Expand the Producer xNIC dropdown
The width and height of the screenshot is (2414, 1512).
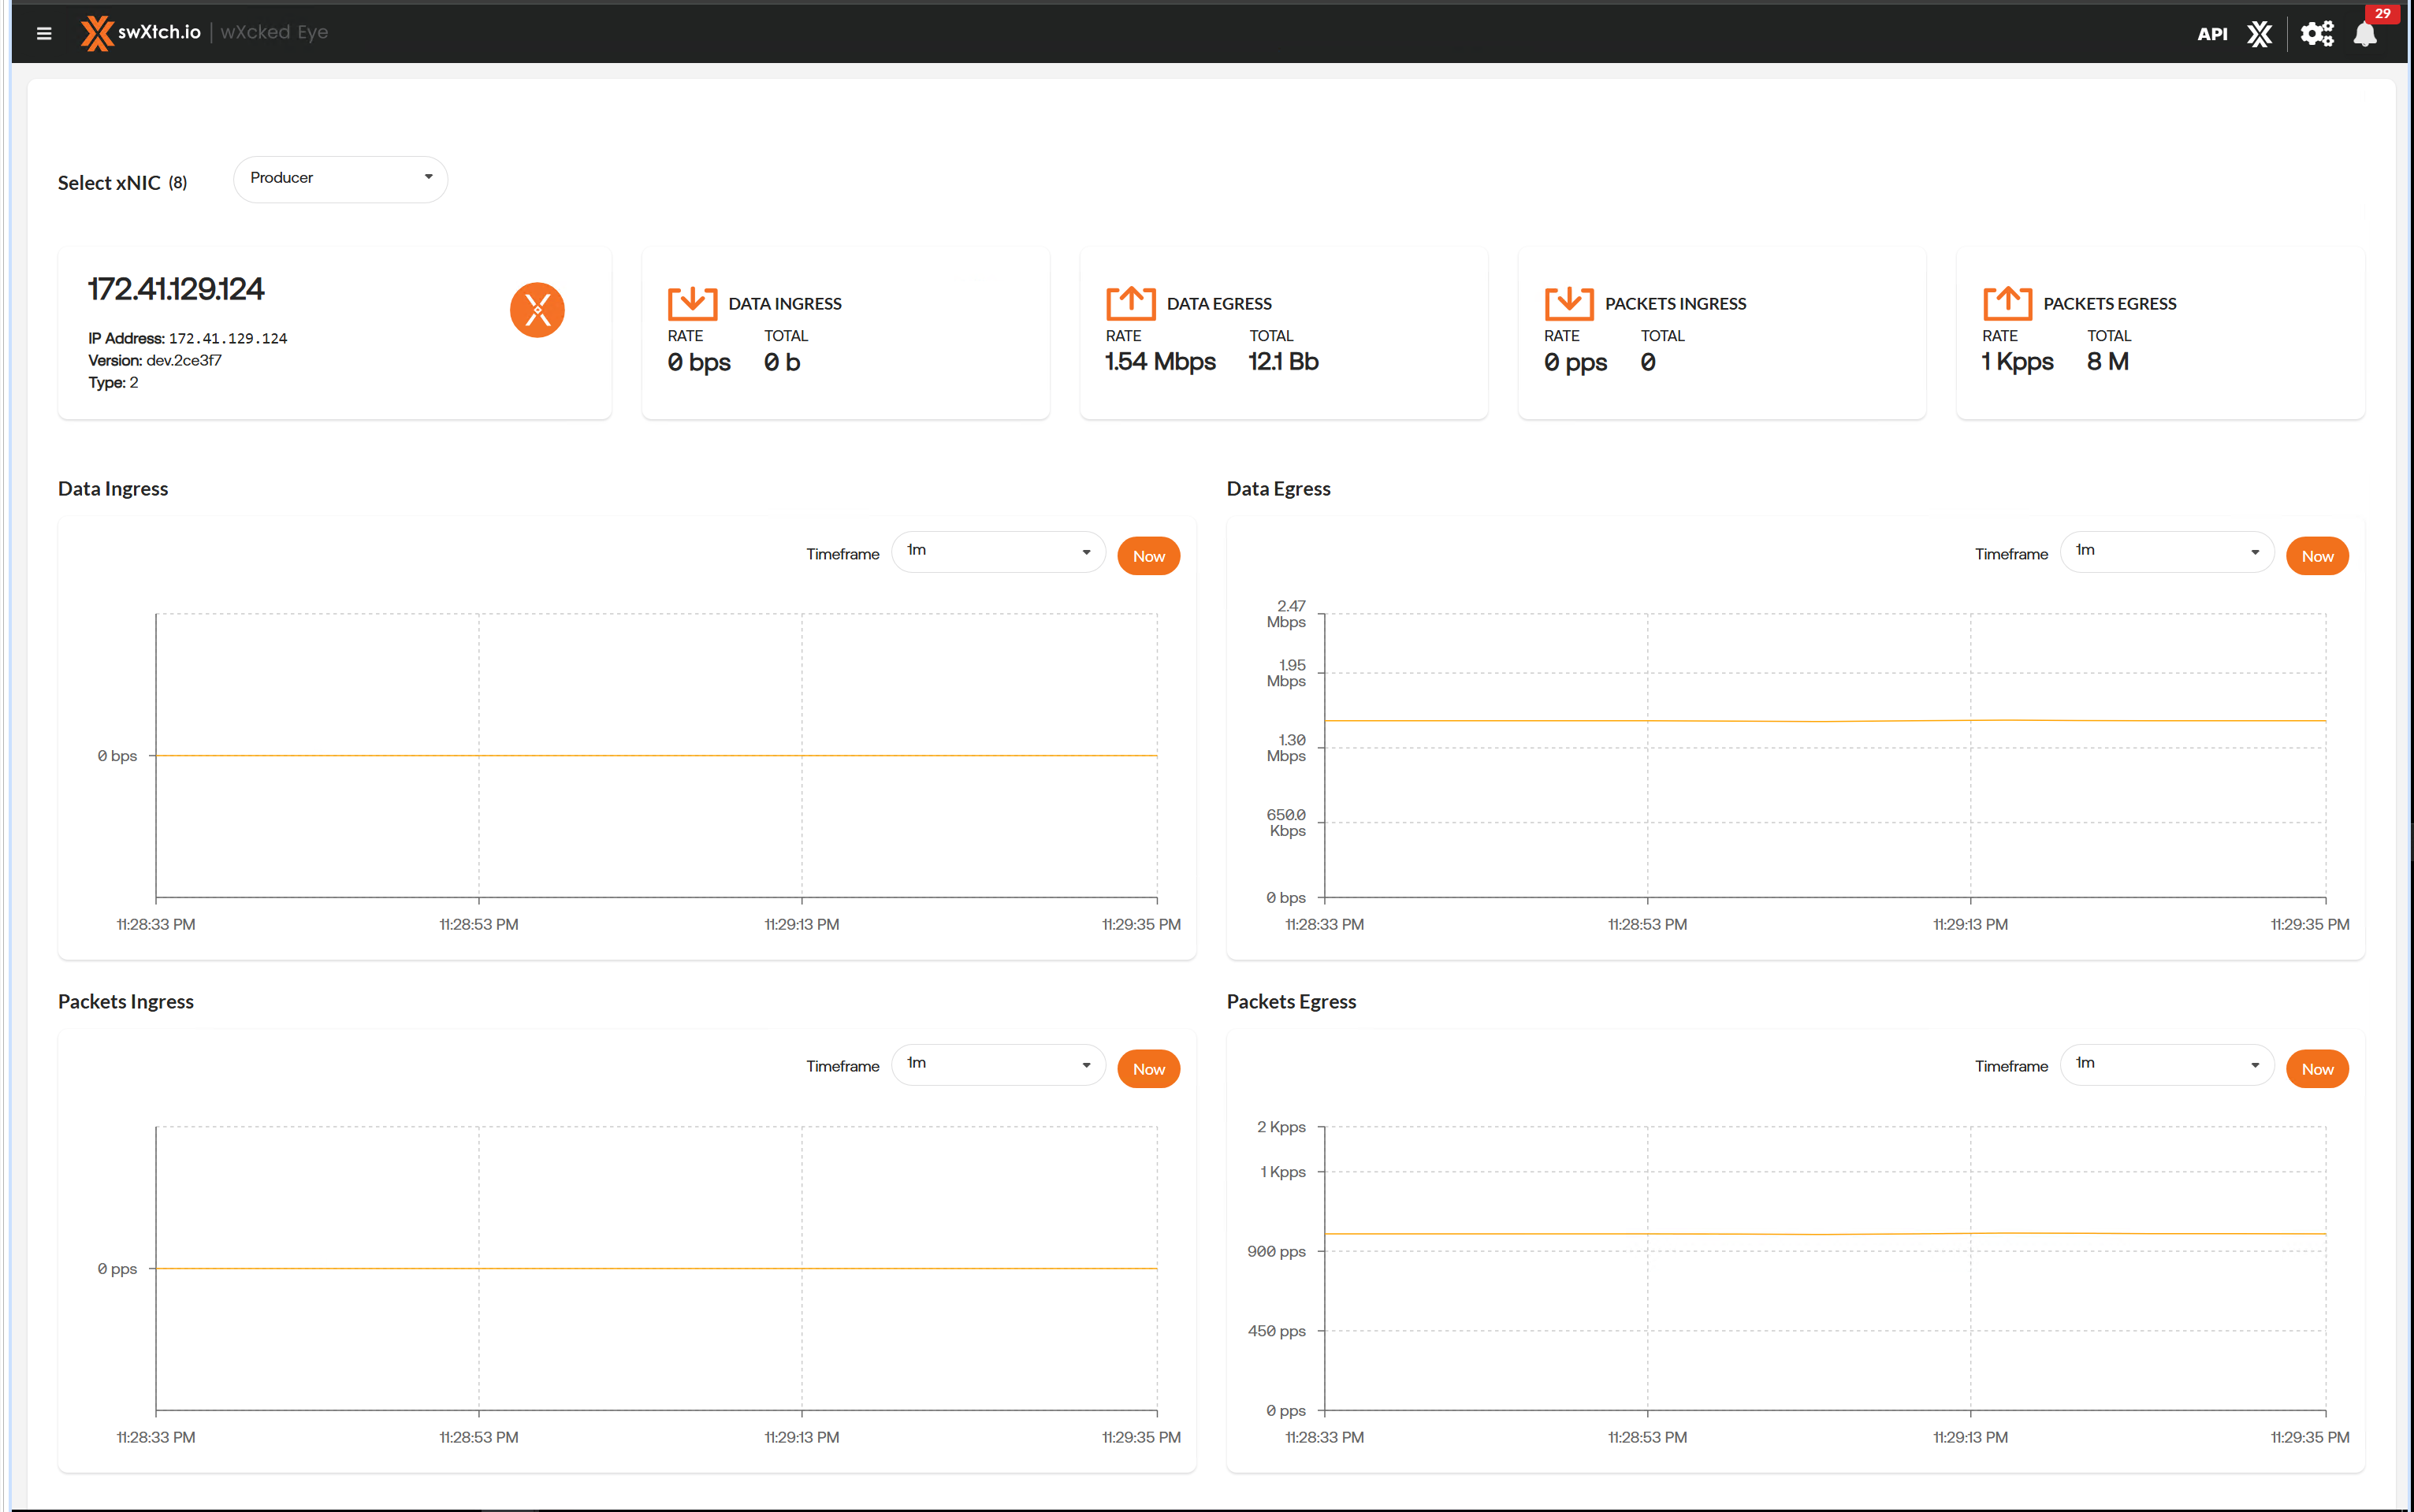click(x=340, y=178)
